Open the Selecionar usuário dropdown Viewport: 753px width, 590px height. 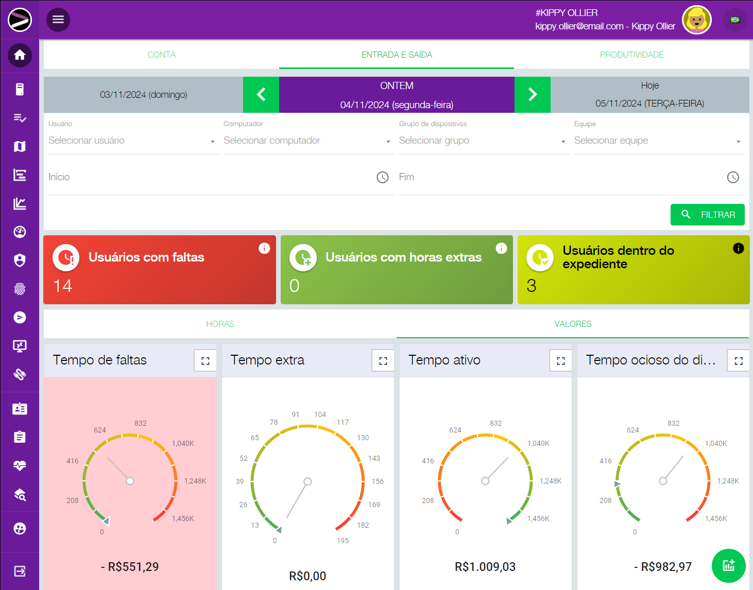pyautogui.click(x=131, y=141)
